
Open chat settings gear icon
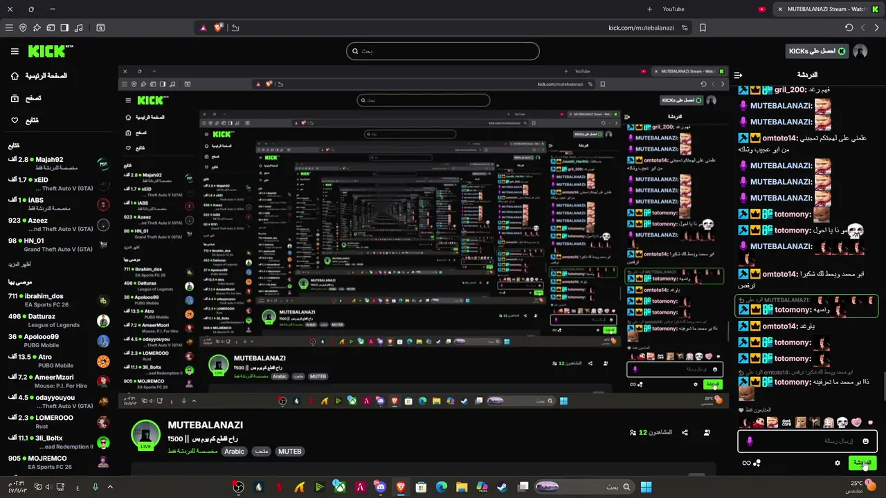(x=838, y=463)
